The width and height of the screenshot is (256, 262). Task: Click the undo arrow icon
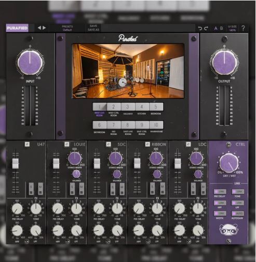point(200,29)
